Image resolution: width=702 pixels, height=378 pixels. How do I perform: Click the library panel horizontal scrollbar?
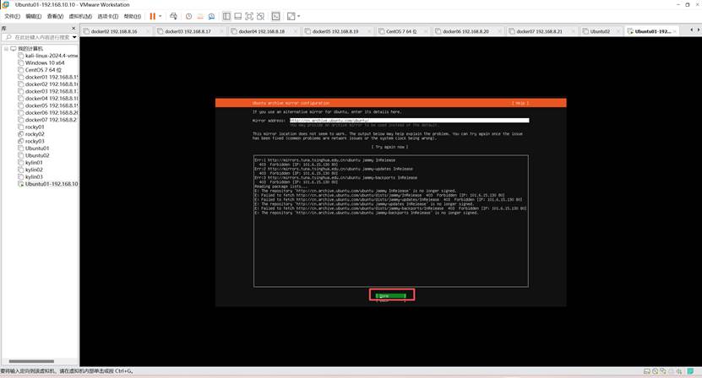click(31, 361)
